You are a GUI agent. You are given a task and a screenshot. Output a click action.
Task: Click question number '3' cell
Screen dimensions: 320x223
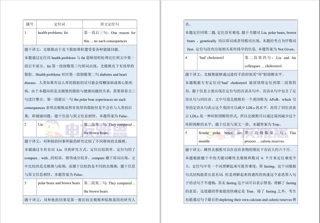click(30, 187)
